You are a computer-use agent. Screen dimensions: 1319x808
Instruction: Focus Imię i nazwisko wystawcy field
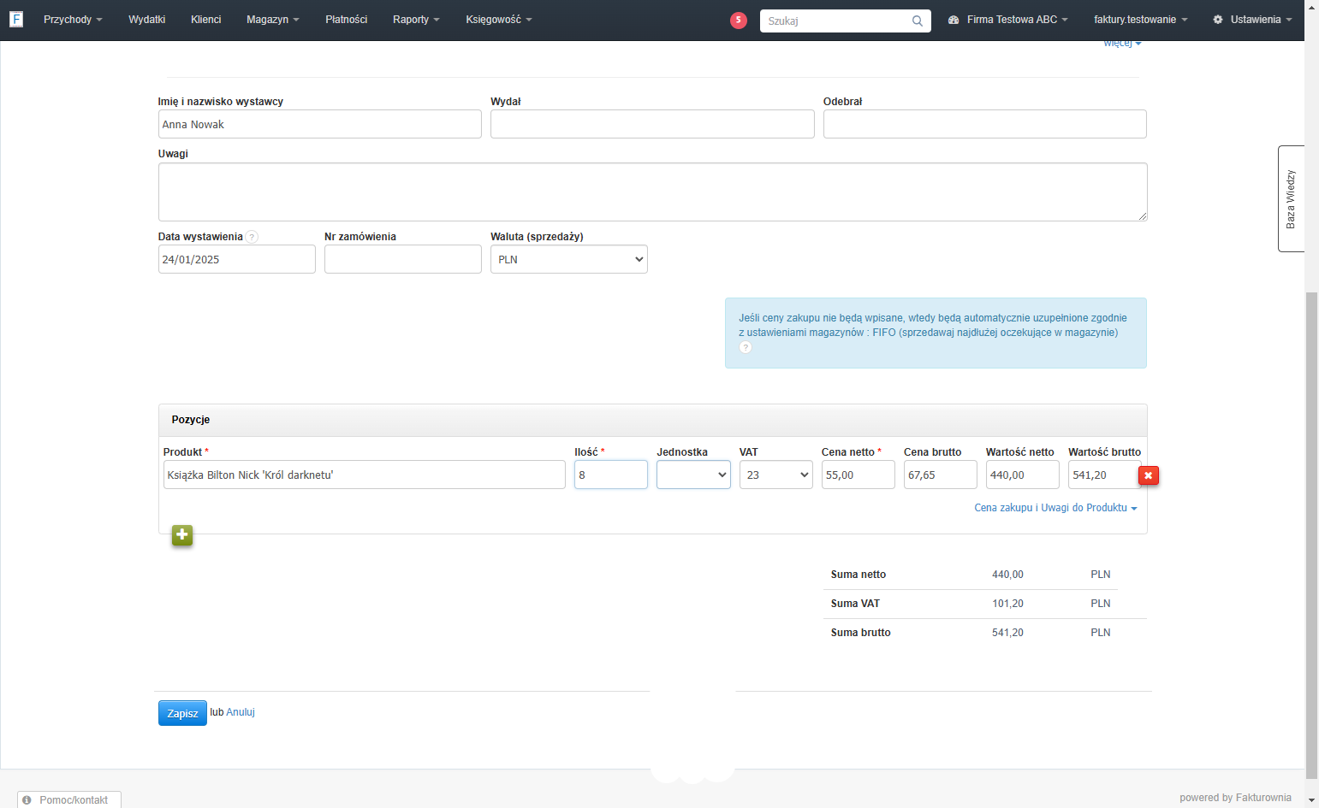[x=320, y=124]
